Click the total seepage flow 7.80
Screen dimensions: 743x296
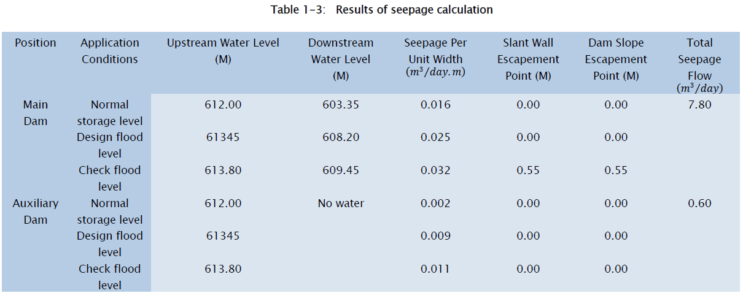click(x=699, y=105)
